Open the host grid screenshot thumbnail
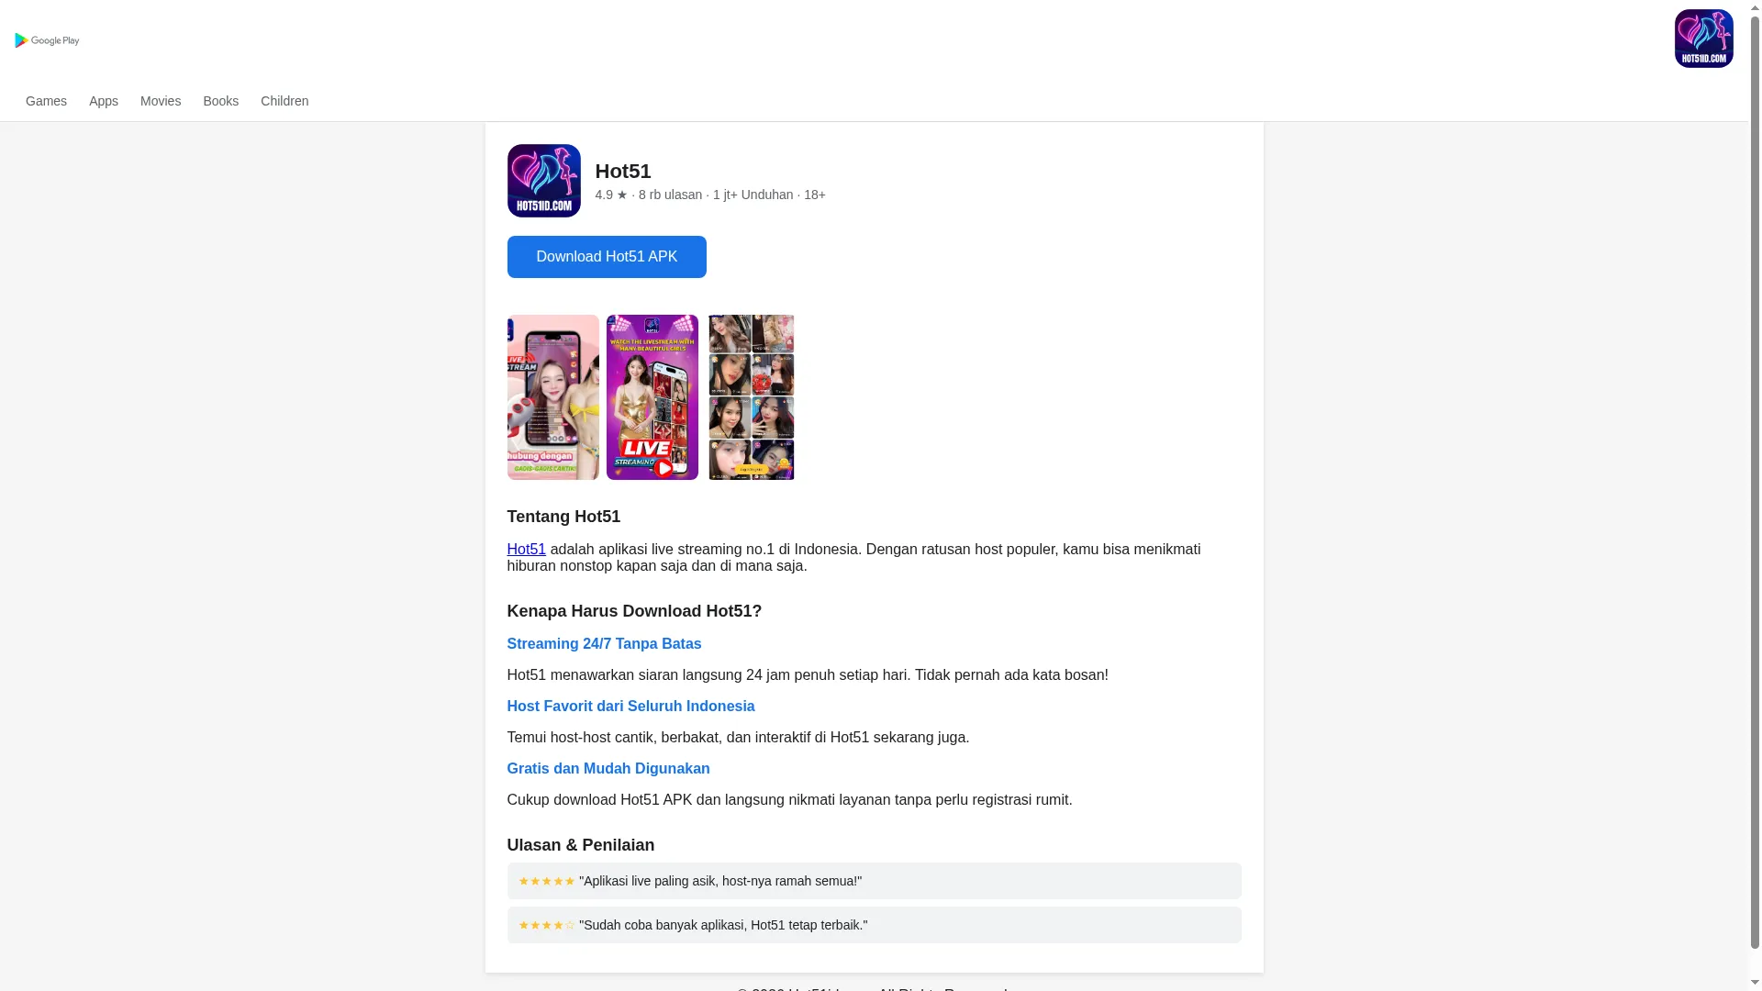This screenshot has width=1762, height=991. (751, 397)
